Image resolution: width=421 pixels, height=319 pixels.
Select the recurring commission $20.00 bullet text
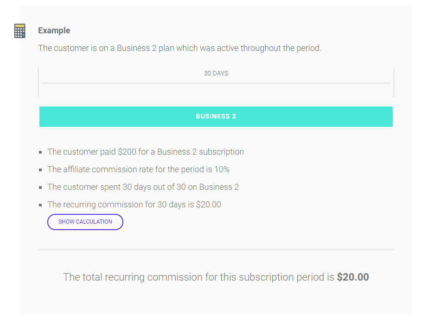click(134, 205)
